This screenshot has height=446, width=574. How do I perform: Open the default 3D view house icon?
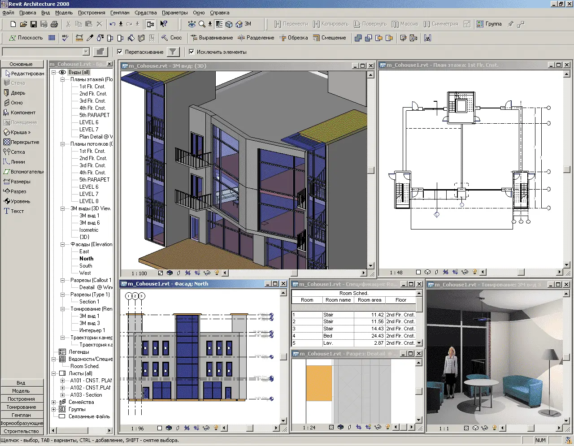239,24
